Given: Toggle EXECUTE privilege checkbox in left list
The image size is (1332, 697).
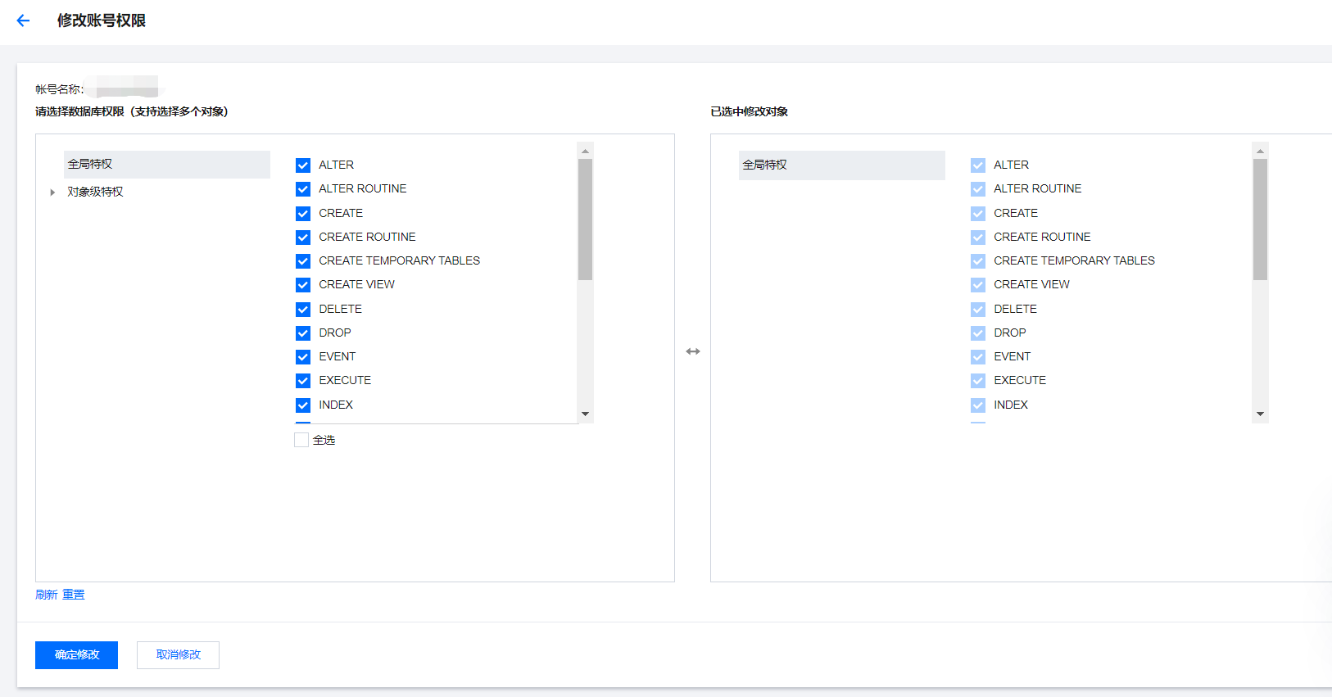Looking at the screenshot, I should [x=303, y=381].
